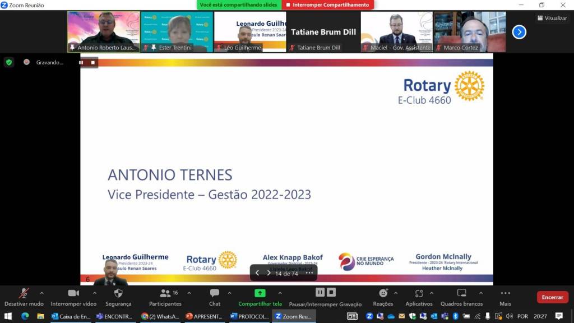Open WhatsApp Chrome window in taskbar
574x323 pixels.
(x=160, y=316)
